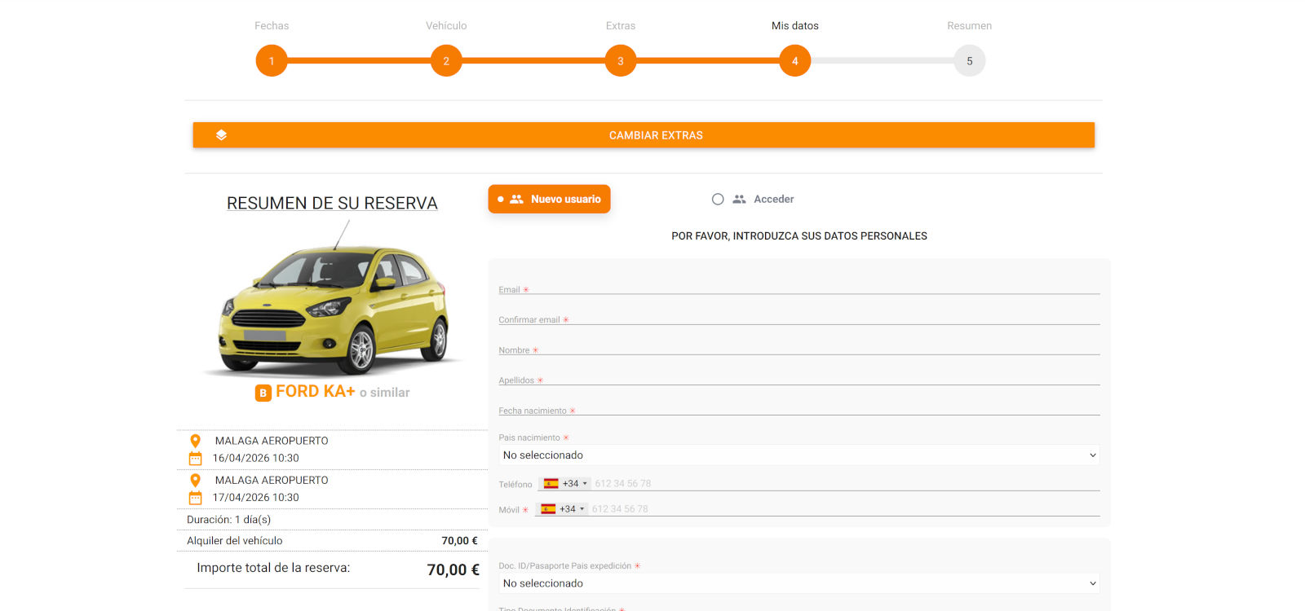Viewport: 1305px width, 611px height.
Task: Click the pickup location pin icon
Action: (196, 441)
